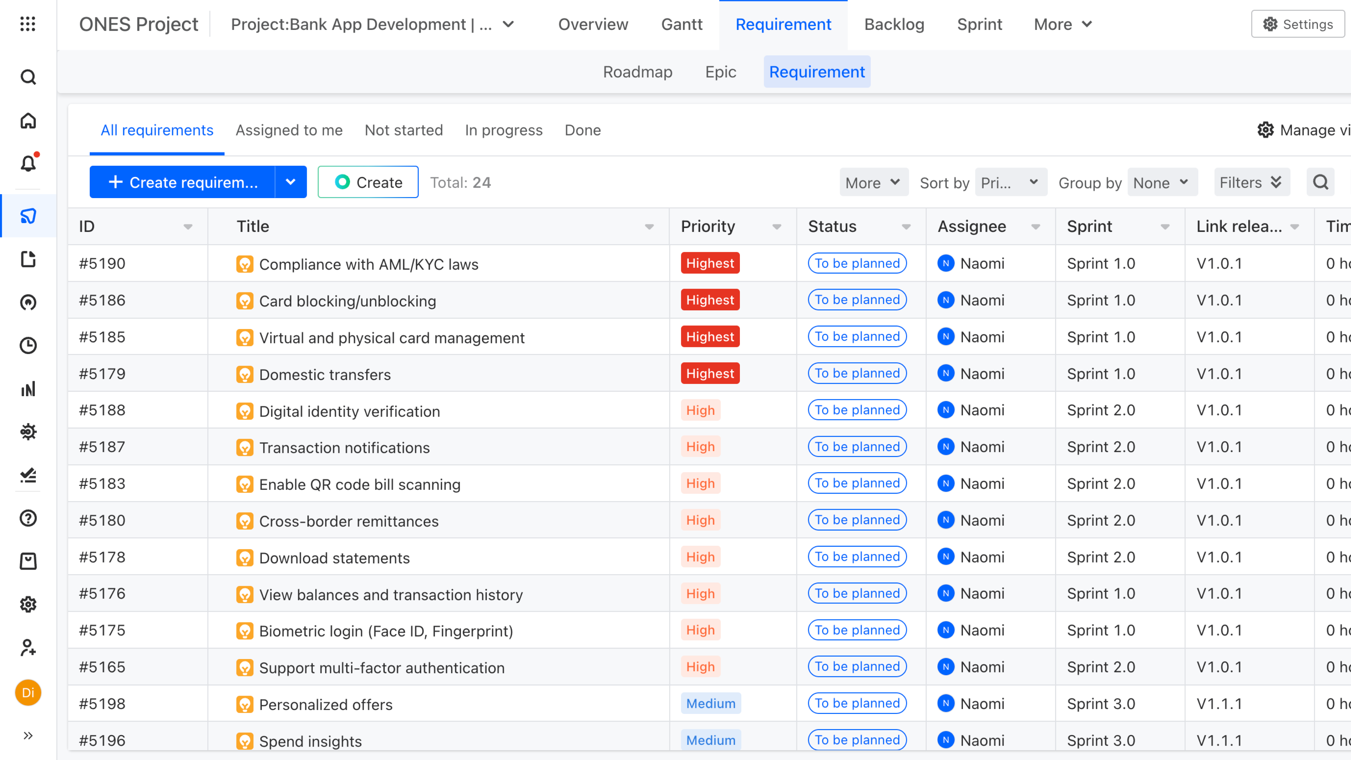Open the notifications bell in the sidebar
Image resolution: width=1351 pixels, height=760 pixels.
point(28,163)
